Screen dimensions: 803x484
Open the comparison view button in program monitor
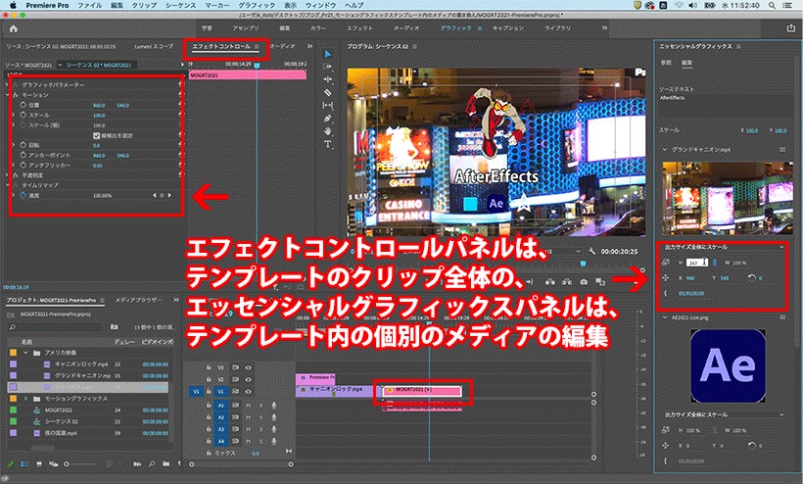click(600, 282)
